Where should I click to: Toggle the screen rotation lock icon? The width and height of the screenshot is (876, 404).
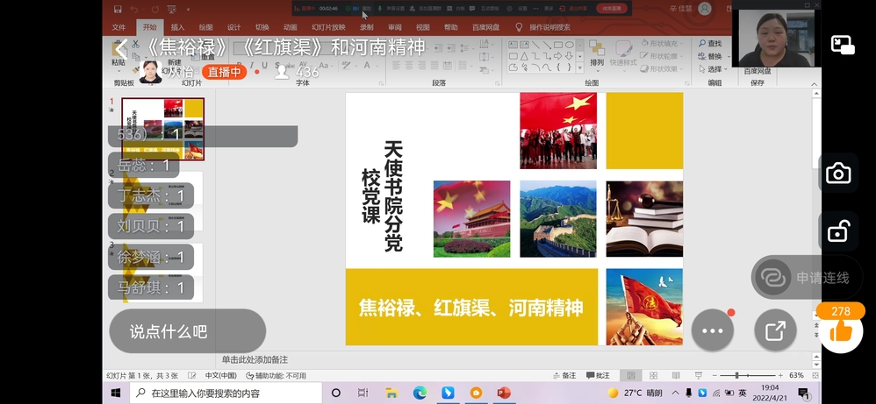(837, 231)
